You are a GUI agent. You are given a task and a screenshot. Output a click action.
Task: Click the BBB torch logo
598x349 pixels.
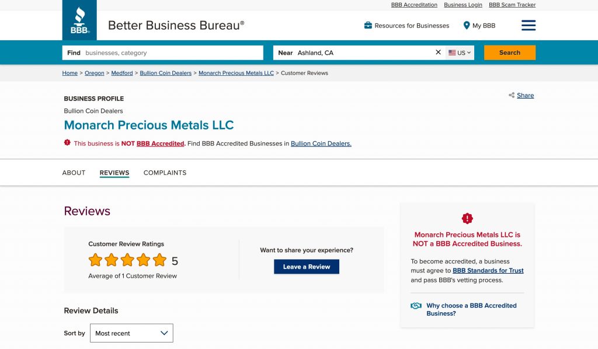(x=79, y=20)
